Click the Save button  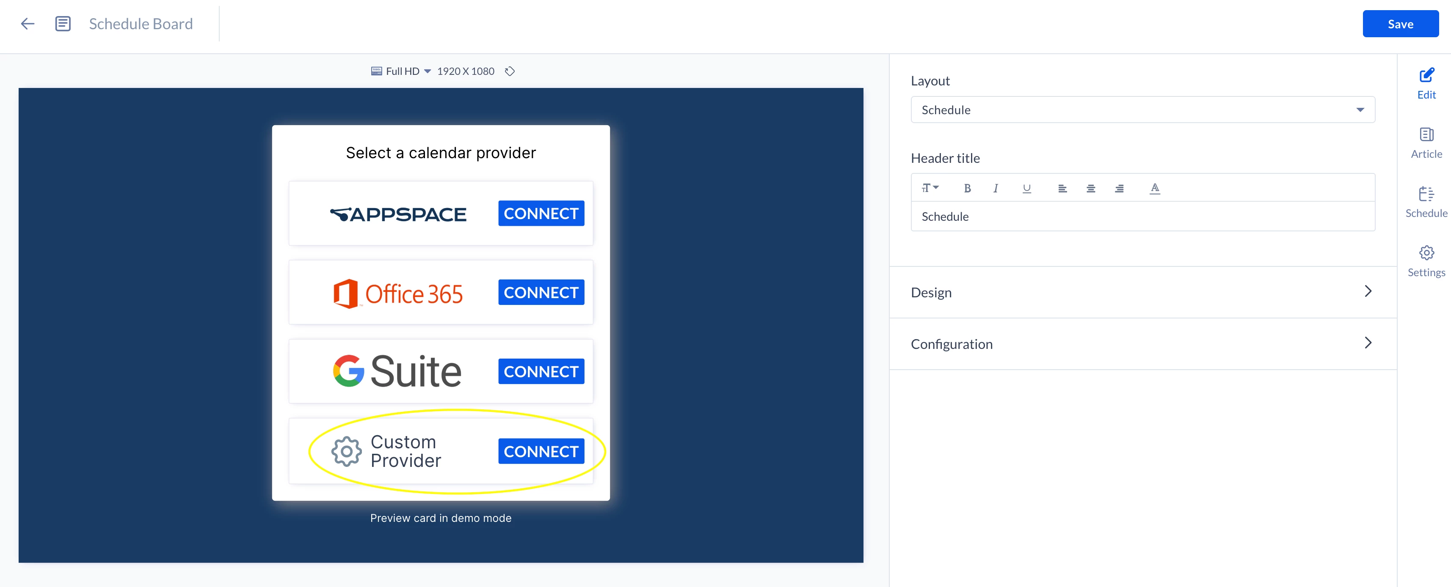tap(1400, 24)
